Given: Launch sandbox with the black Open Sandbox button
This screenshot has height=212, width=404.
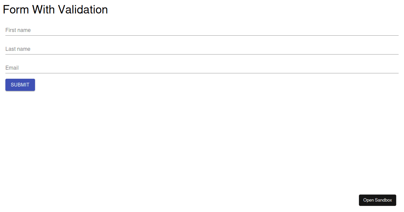Looking at the screenshot, I should pyautogui.click(x=377, y=200).
